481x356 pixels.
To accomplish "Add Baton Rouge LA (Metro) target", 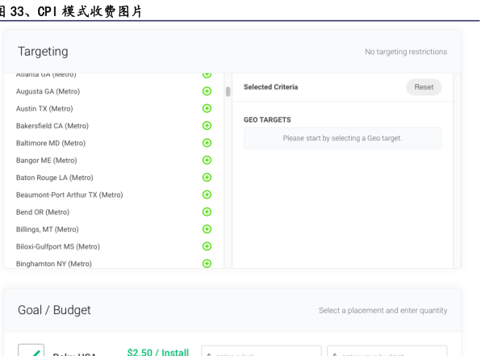I will pos(207,178).
